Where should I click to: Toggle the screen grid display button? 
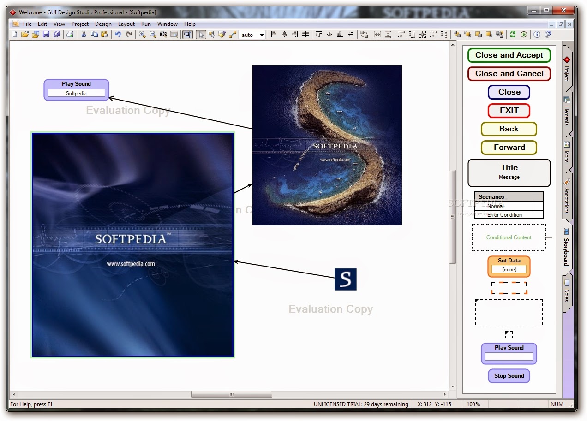pos(187,34)
